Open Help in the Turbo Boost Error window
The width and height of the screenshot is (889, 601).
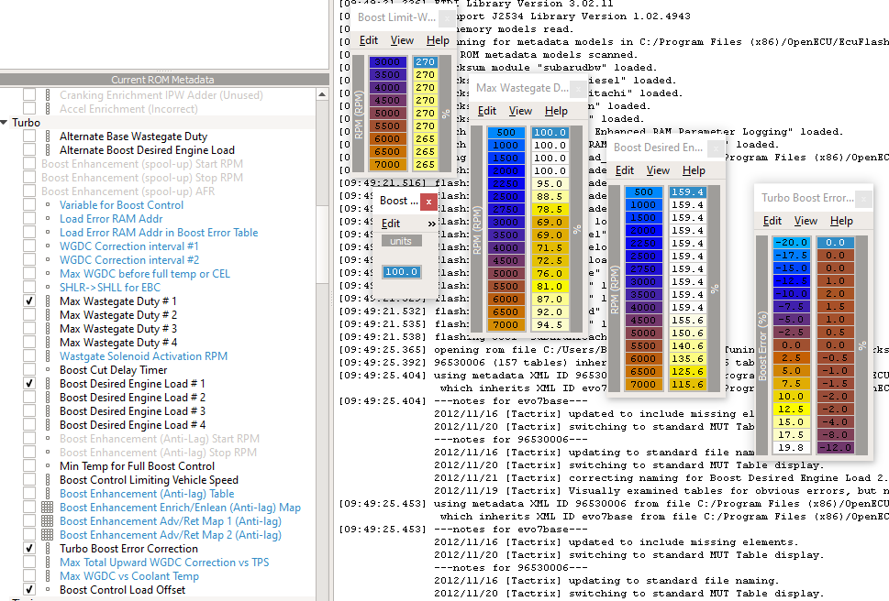coord(841,221)
